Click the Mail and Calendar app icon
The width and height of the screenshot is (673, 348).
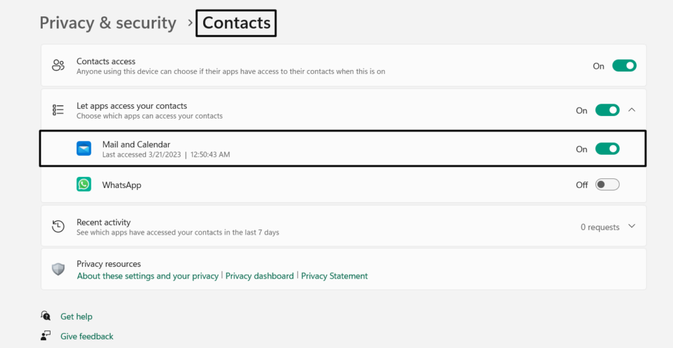point(83,149)
